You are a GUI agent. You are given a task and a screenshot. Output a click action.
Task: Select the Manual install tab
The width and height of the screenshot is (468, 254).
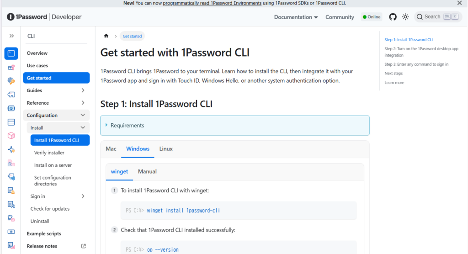147,172
